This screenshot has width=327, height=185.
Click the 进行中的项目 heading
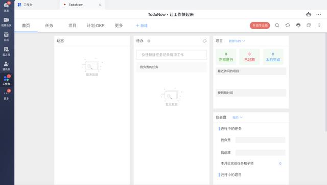point(231,175)
